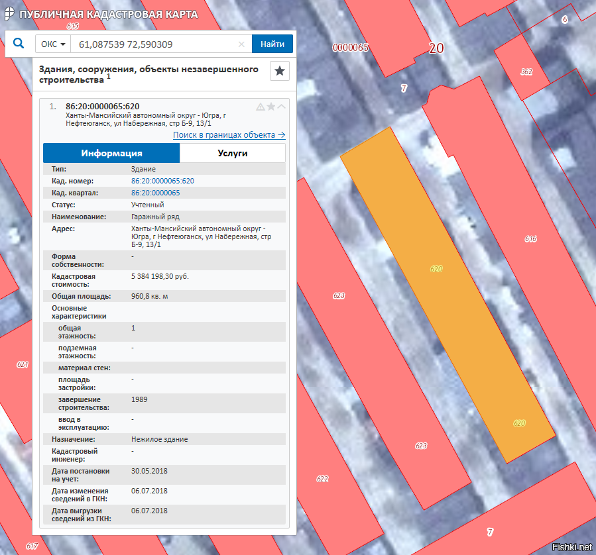Screen dimensions: 596x555
Task: Click the Найти search button
Action: pyautogui.click(x=272, y=44)
